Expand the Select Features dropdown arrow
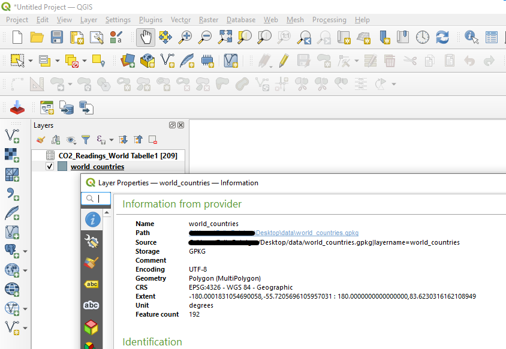Image resolution: width=506 pixels, height=349 pixels. pos(29,61)
